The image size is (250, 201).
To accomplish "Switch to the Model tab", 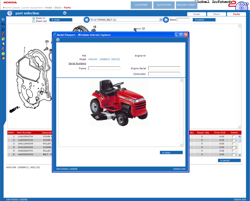I will (x=197, y=14).
